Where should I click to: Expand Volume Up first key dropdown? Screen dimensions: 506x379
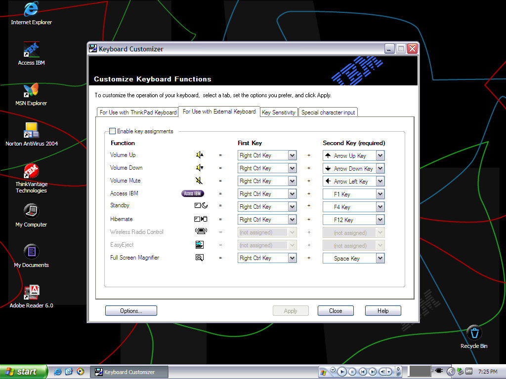292,155
